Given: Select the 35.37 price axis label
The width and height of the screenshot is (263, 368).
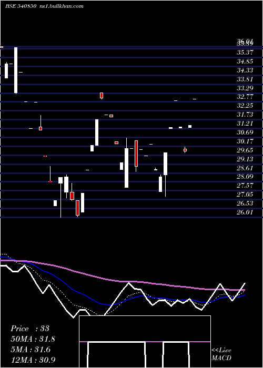Looking at the screenshot, I should (x=245, y=53).
